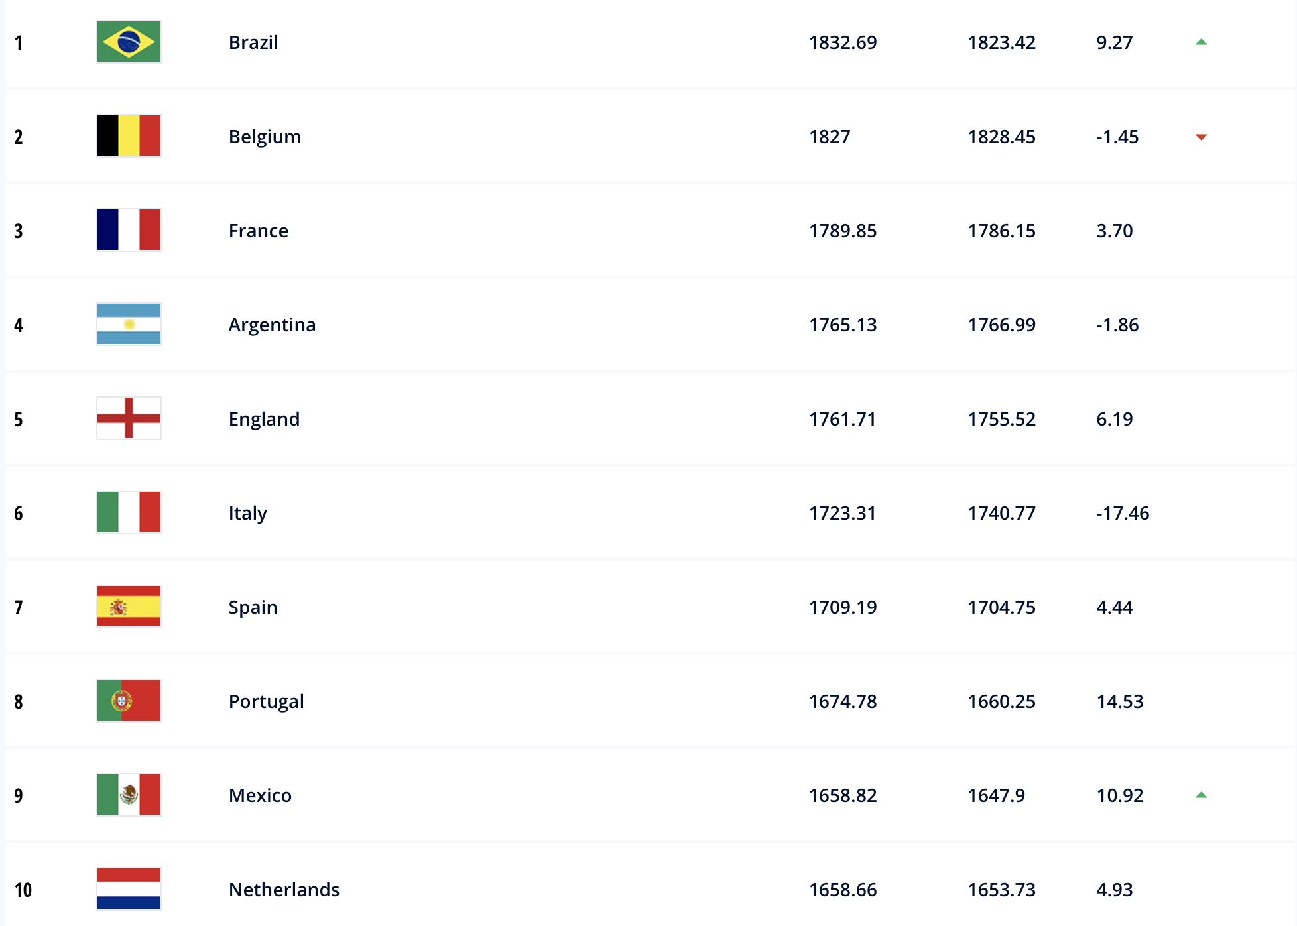Image resolution: width=1297 pixels, height=926 pixels.
Task: Click the Belgium flag icon
Action: coord(129,136)
